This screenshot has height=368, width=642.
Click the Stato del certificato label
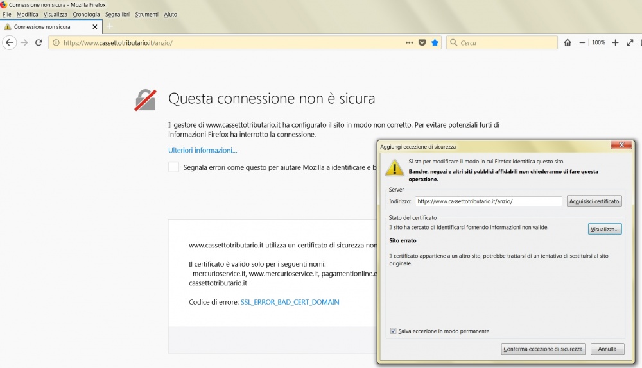pyautogui.click(x=413, y=217)
